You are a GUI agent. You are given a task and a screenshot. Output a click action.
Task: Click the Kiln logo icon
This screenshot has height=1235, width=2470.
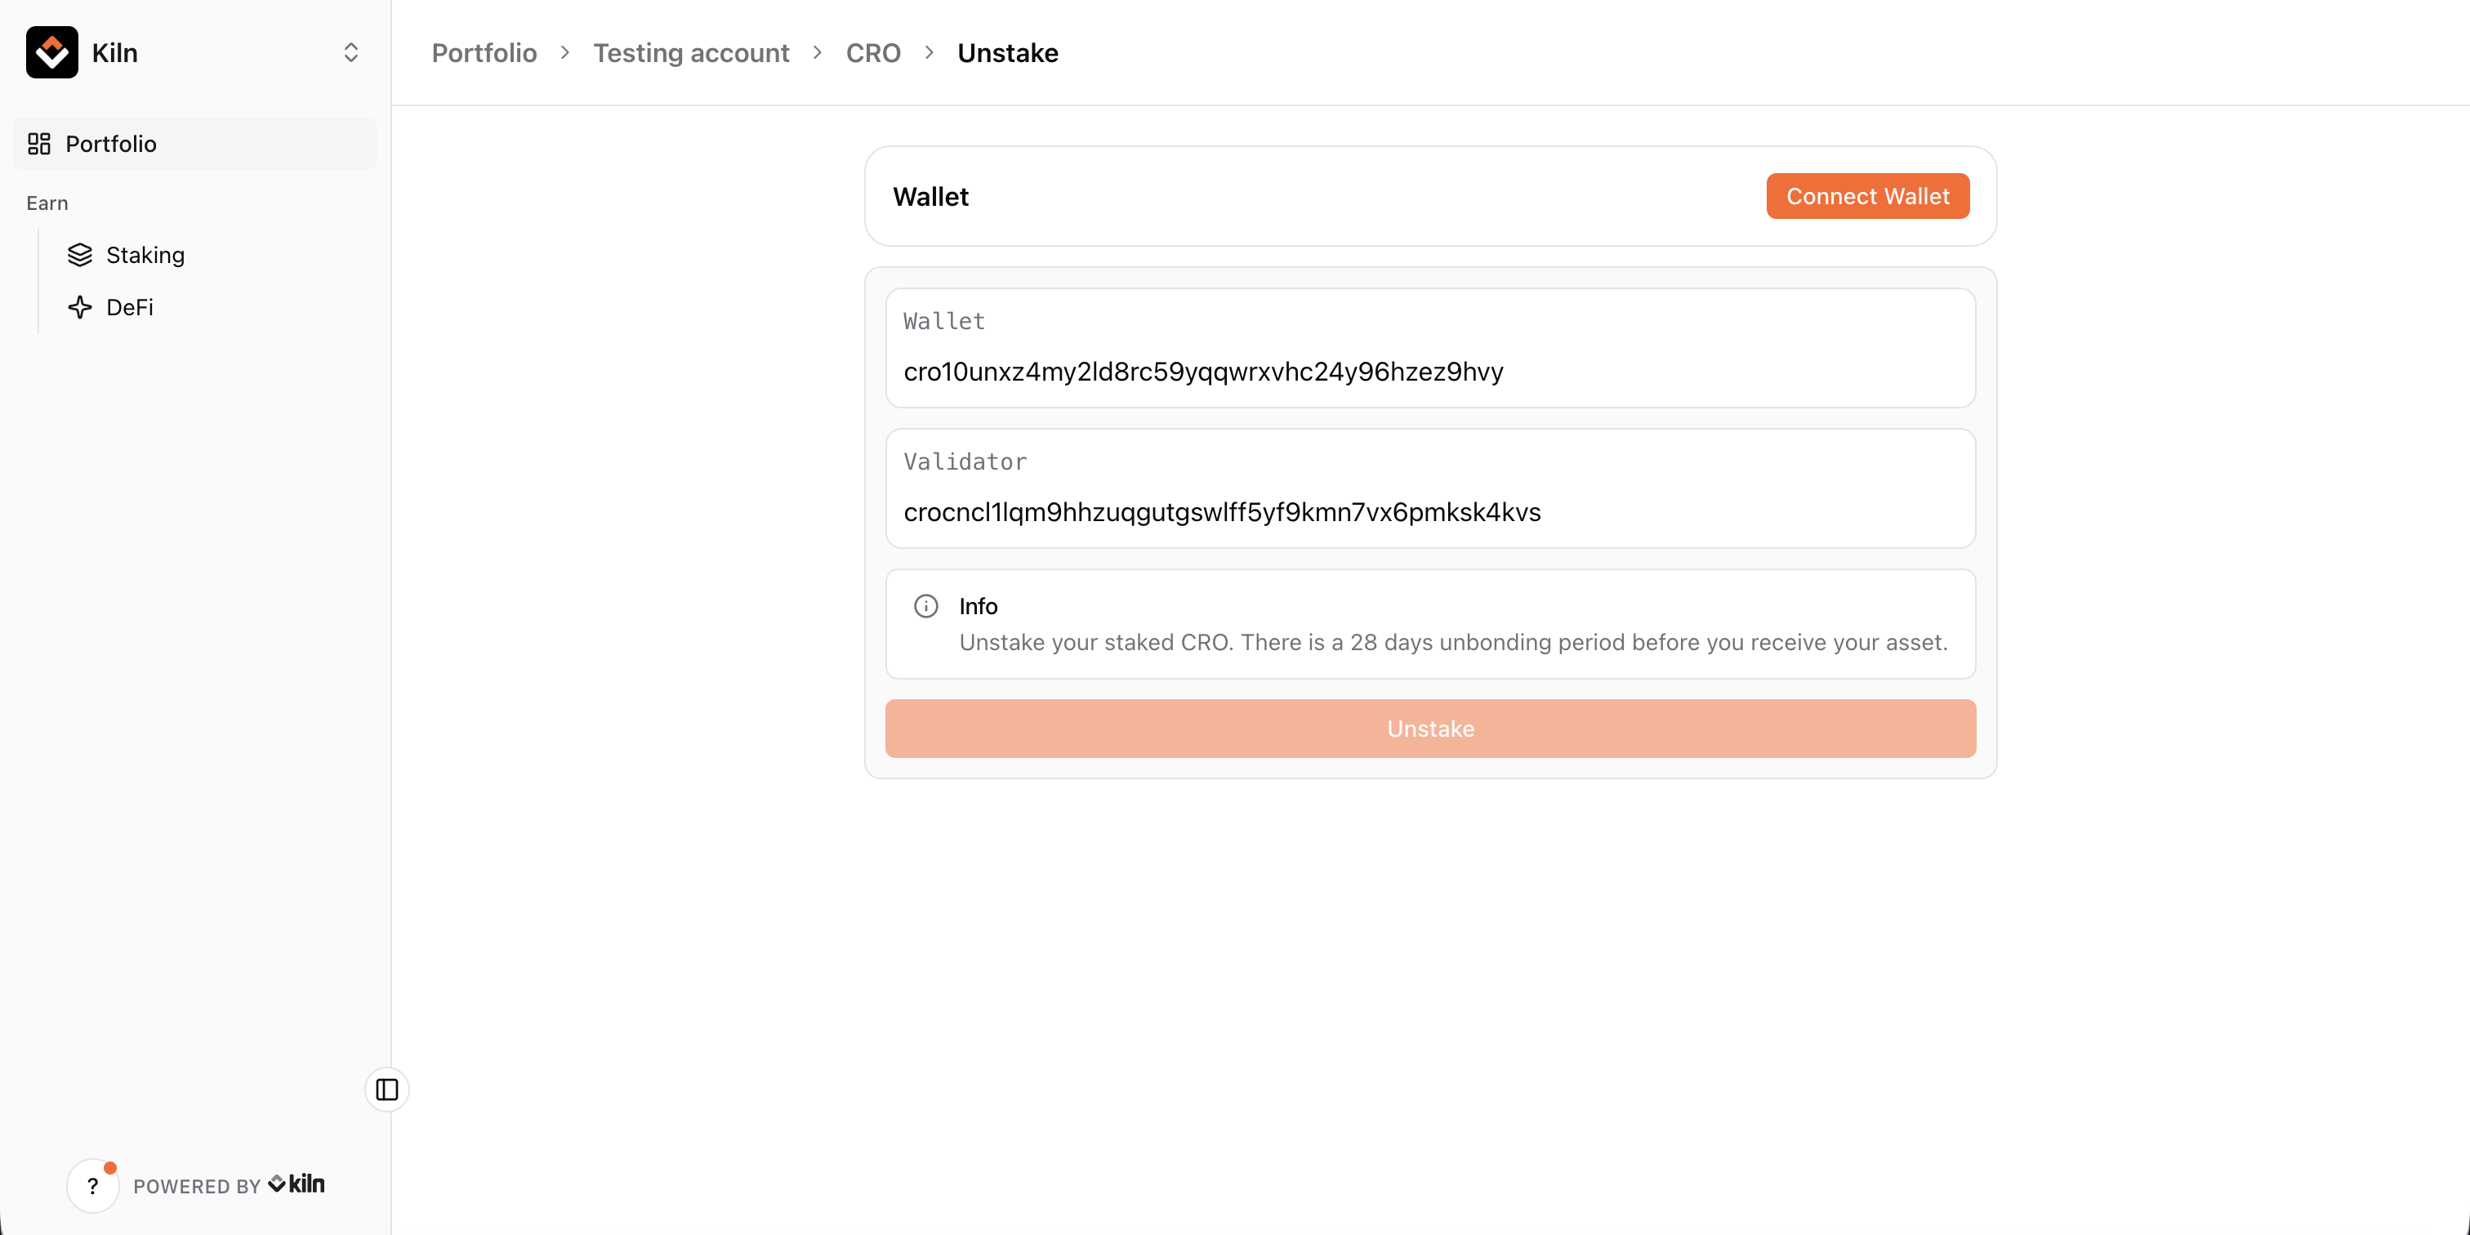tap(51, 53)
